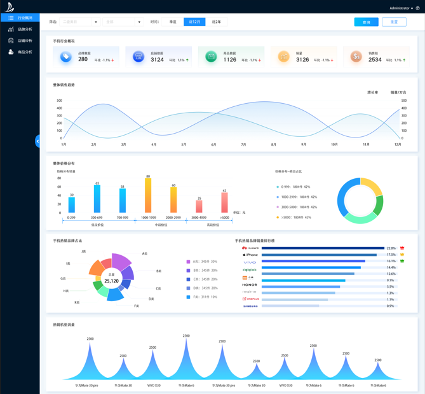The width and height of the screenshot is (425, 394).
Task: Toggle the A类 purple legend entry
Action: click(202, 262)
